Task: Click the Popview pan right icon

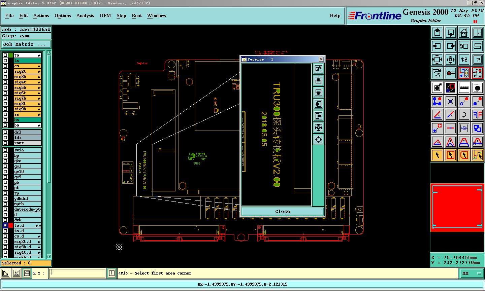Action: tap(318, 116)
